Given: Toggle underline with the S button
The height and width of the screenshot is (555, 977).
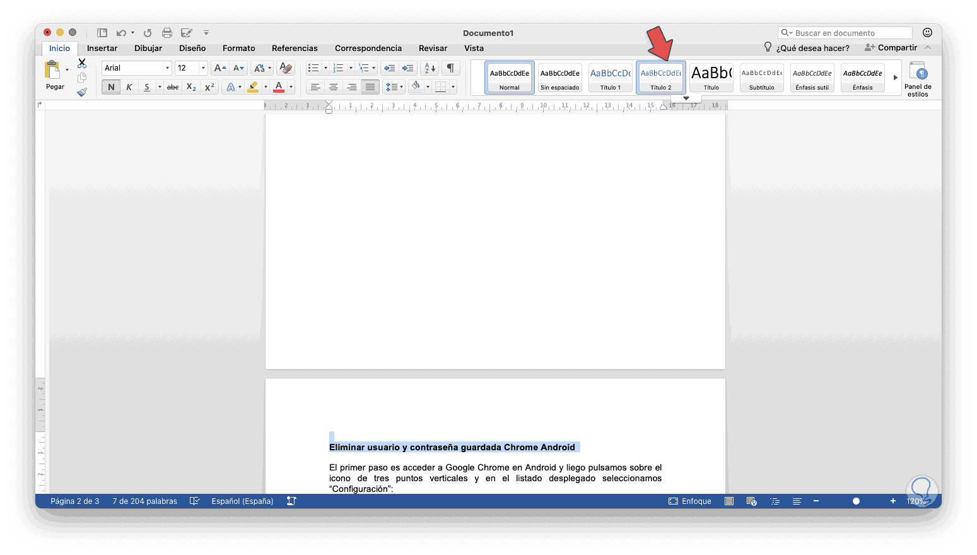Looking at the screenshot, I should pyautogui.click(x=146, y=87).
